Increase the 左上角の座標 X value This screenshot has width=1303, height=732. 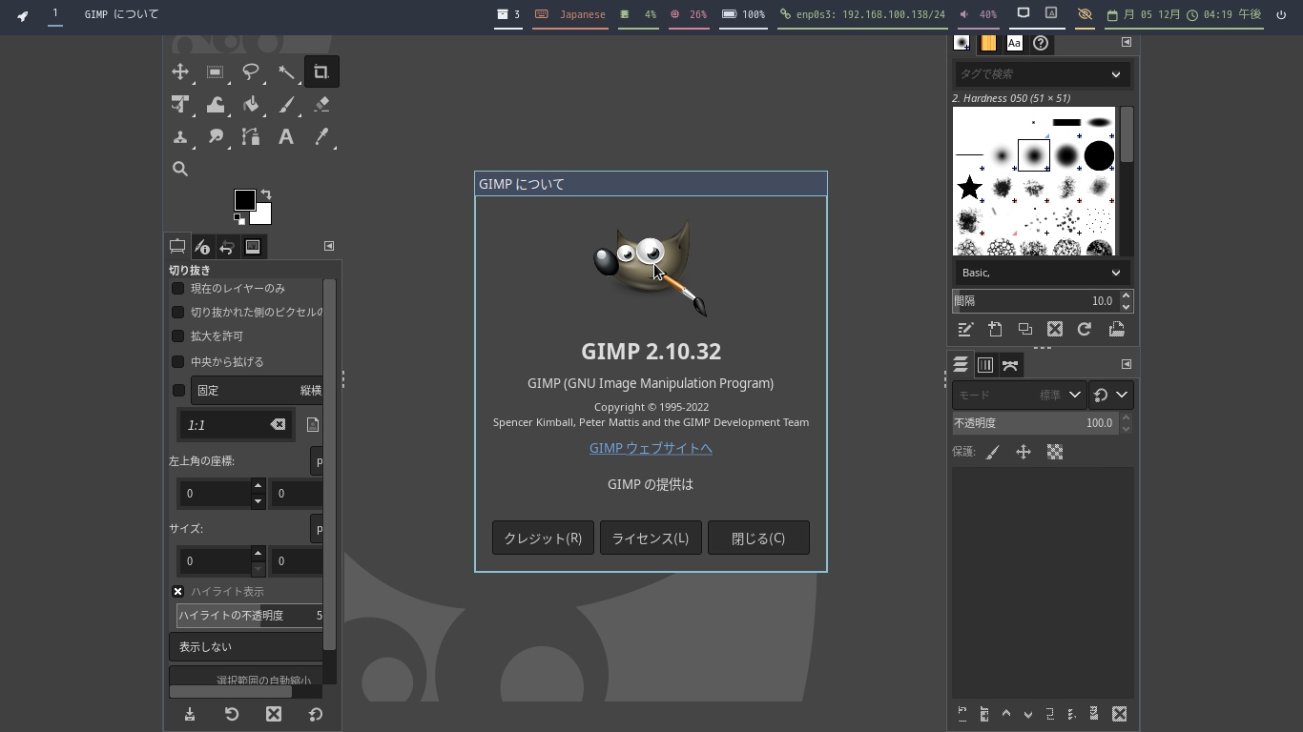(x=258, y=486)
